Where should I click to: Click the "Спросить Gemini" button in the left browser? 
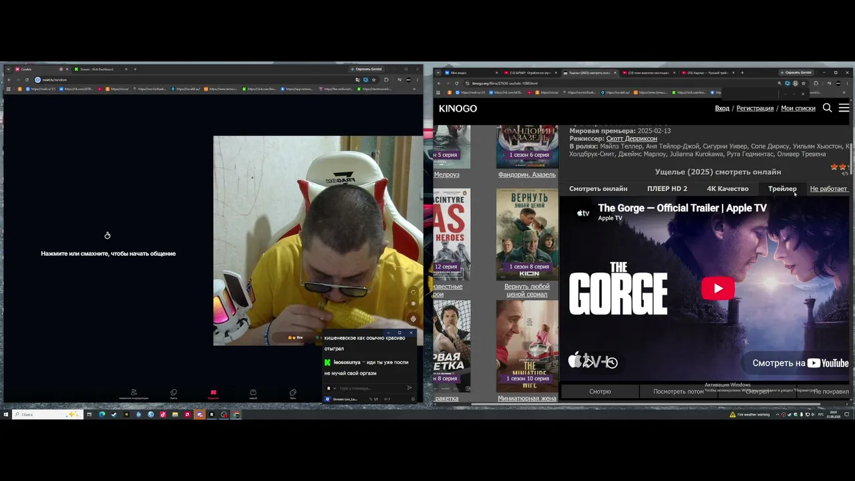[x=366, y=69]
